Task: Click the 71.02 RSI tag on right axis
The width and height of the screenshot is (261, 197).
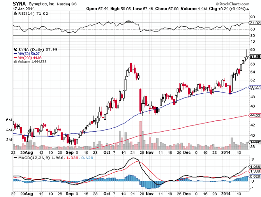Action: pyautogui.click(x=255, y=23)
